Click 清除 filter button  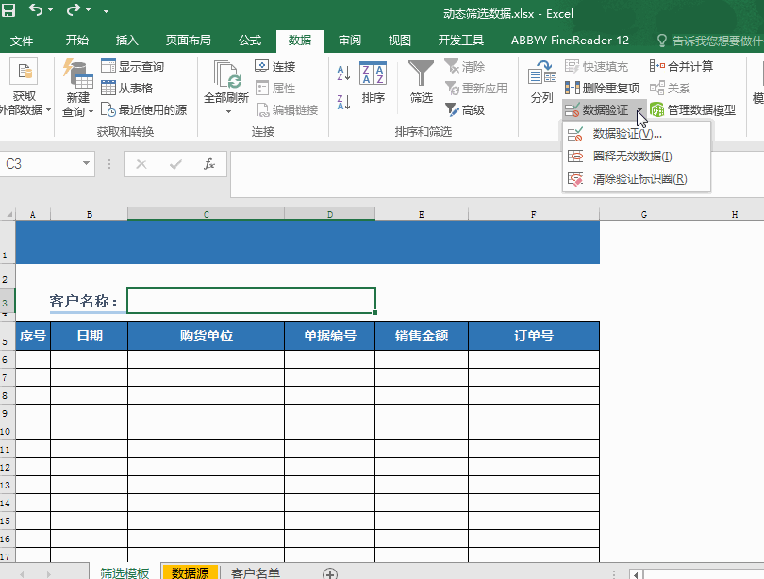point(465,66)
